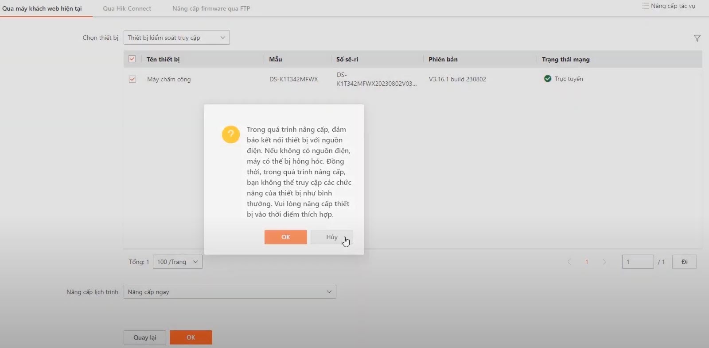Switch to Nâng cấp firmware qua FTP tab

click(x=211, y=8)
